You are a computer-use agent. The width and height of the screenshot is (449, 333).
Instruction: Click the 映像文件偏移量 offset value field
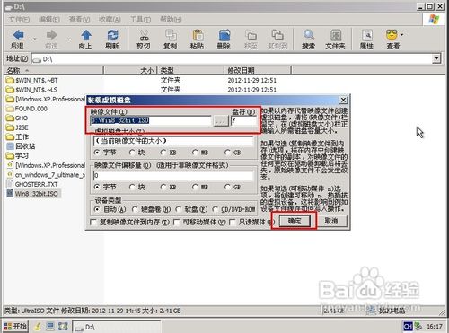coord(173,176)
